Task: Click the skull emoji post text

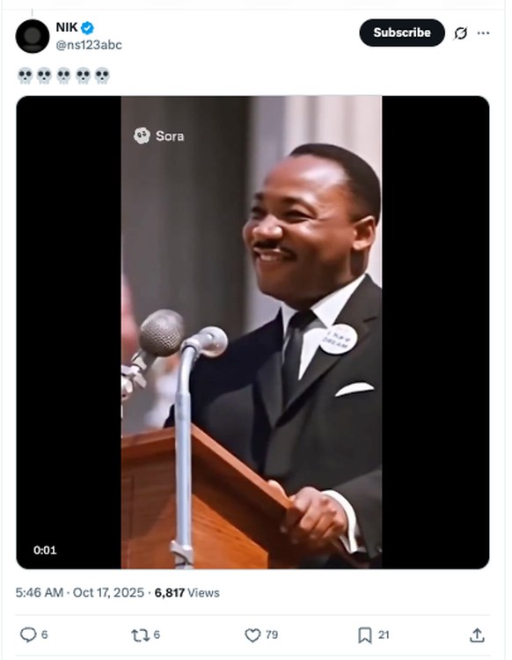Action: coord(63,77)
